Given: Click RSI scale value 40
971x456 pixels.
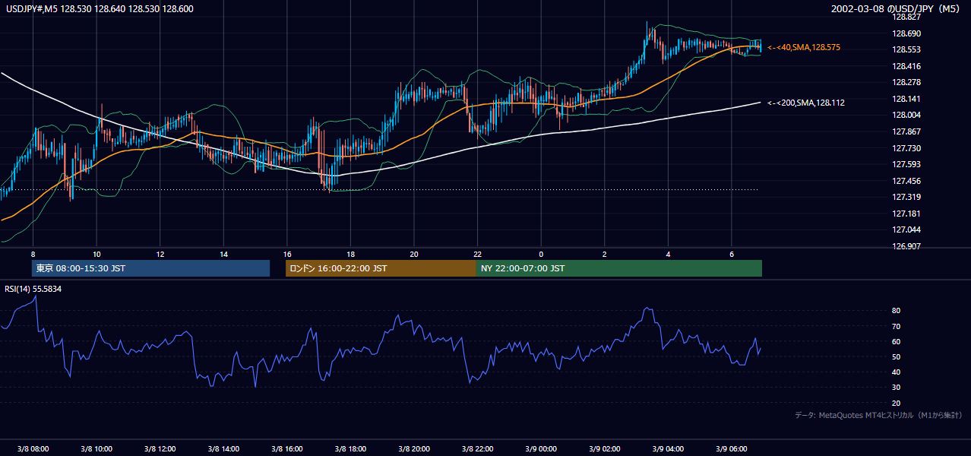Looking at the screenshot, I should tap(897, 372).
